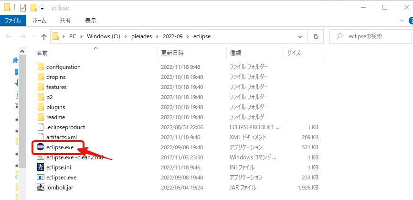Viewport: 413px width, 200px height.
Task: Select the eclipsec.exe file name
Action: (x=62, y=177)
